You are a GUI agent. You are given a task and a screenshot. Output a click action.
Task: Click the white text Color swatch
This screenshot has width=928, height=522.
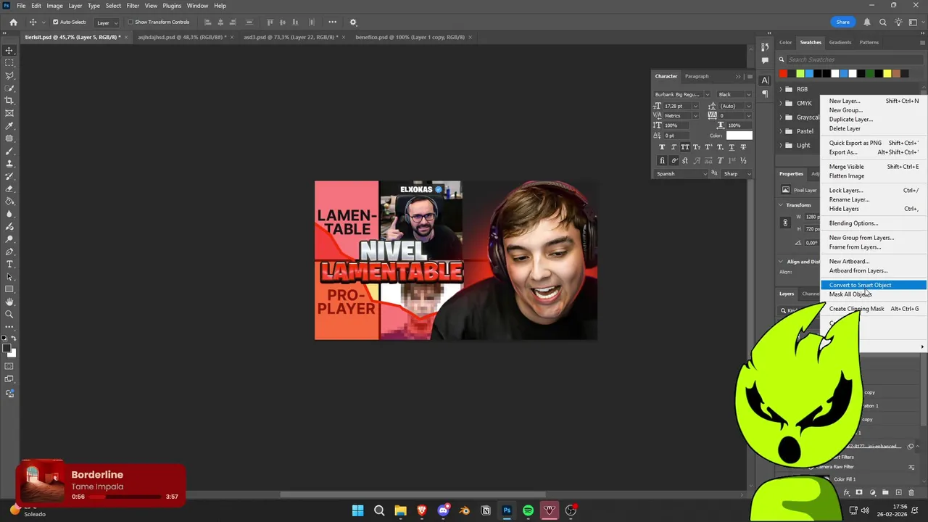pyautogui.click(x=739, y=136)
